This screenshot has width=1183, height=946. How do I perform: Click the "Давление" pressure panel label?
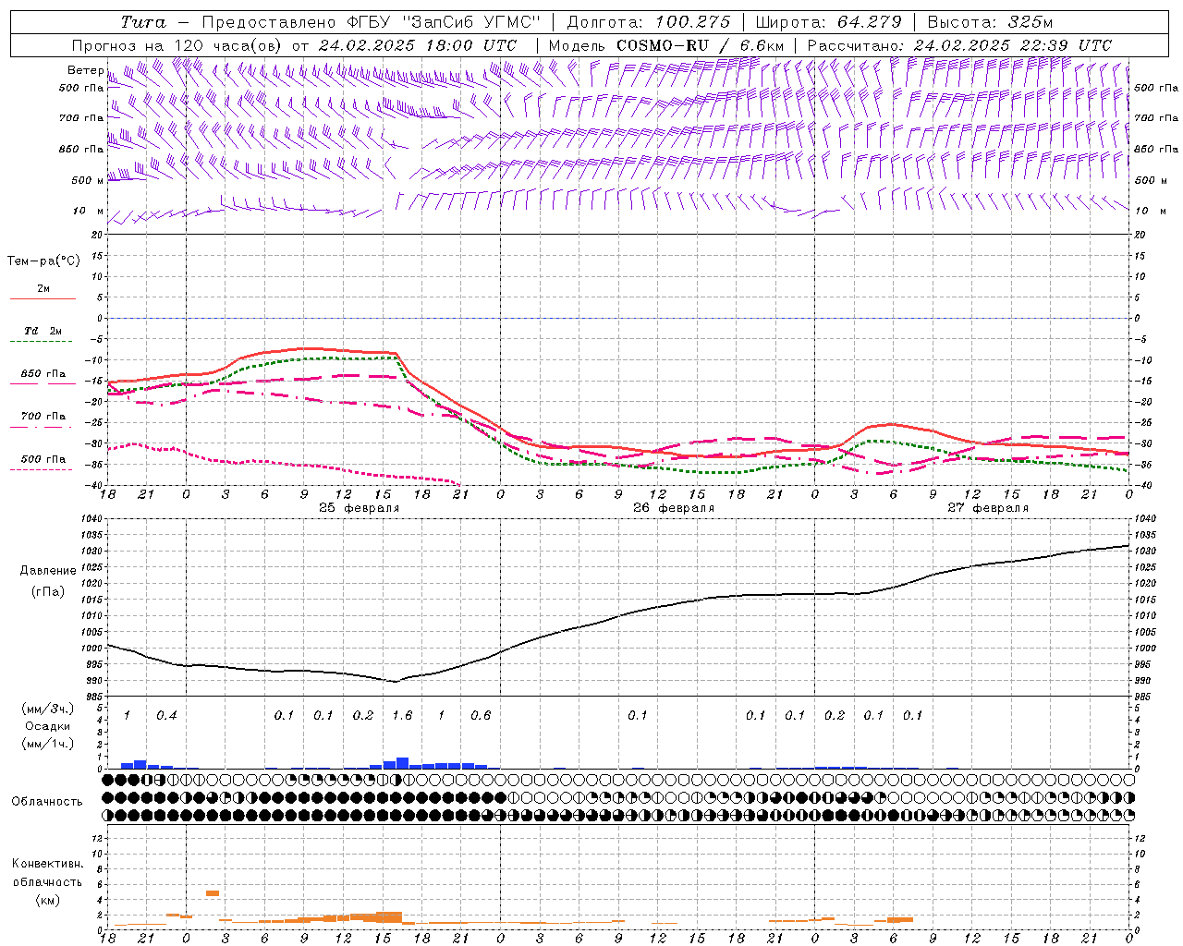pyautogui.click(x=48, y=571)
